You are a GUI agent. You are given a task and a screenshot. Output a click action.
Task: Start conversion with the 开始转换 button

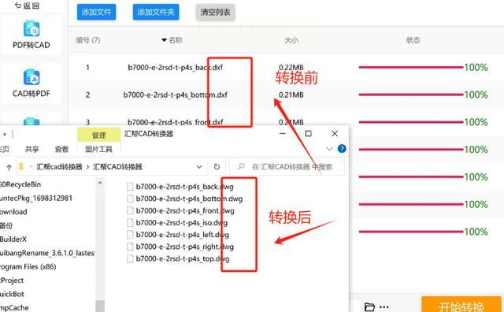coord(461,305)
